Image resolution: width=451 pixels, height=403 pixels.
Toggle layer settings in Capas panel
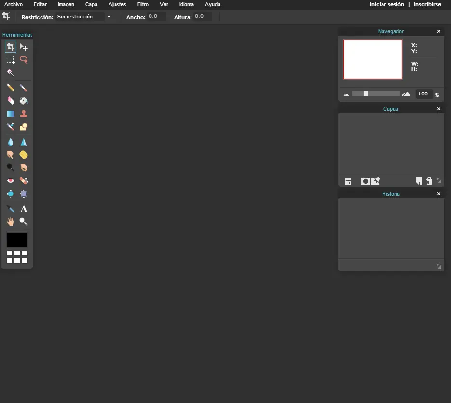pos(348,181)
